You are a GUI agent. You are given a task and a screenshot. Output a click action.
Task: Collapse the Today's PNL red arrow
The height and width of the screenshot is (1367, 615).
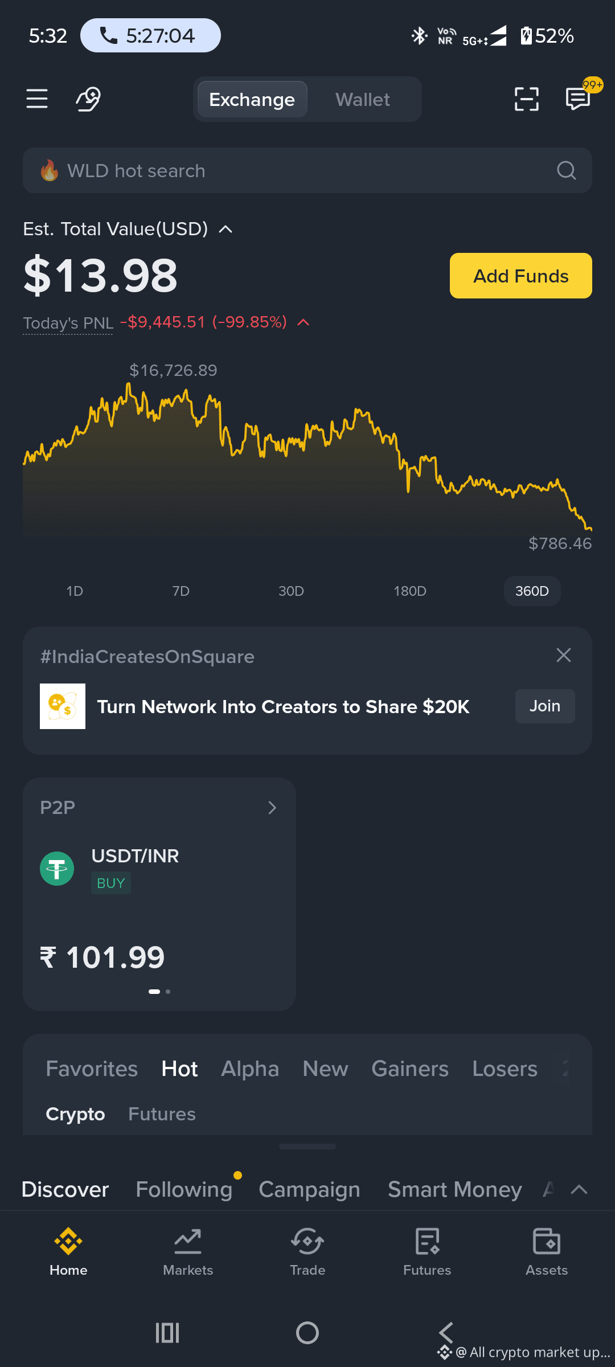point(304,322)
